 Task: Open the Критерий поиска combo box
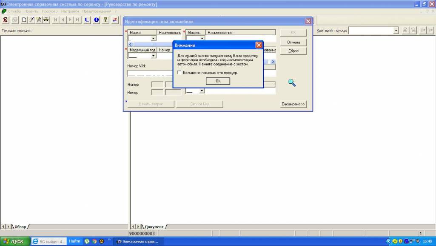coord(396,30)
